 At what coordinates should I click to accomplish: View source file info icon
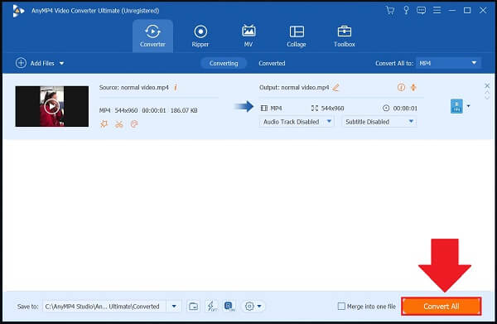point(176,88)
